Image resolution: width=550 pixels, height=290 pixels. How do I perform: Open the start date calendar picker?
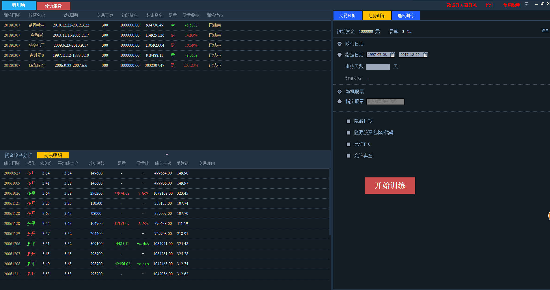393,55
